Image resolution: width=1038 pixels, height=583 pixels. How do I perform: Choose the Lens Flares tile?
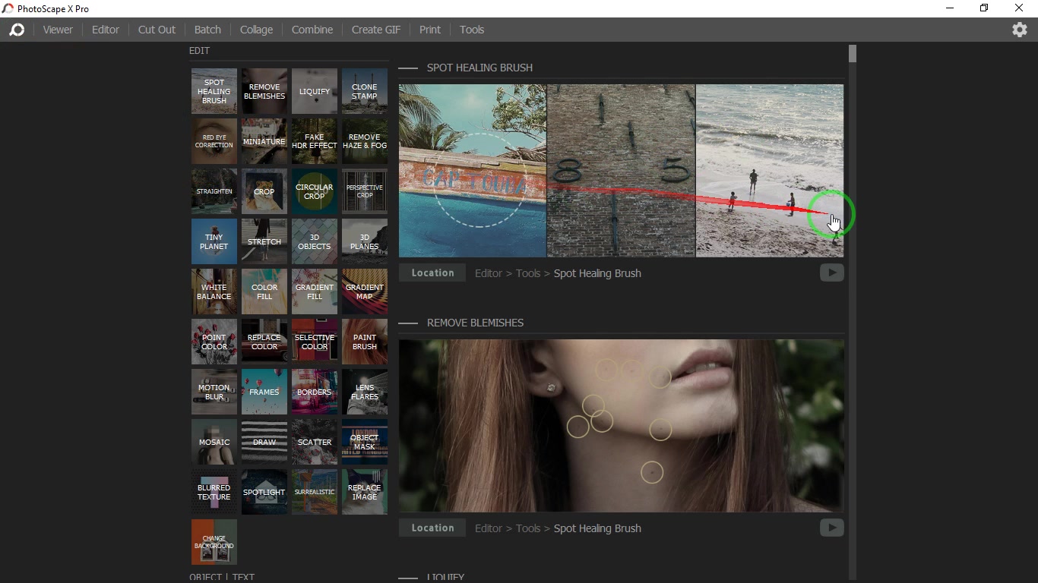click(x=365, y=392)
